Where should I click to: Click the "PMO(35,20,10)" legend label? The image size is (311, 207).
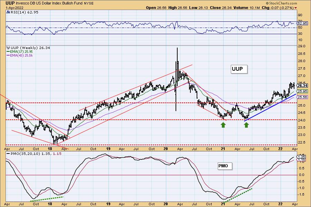tap(25, 154)
